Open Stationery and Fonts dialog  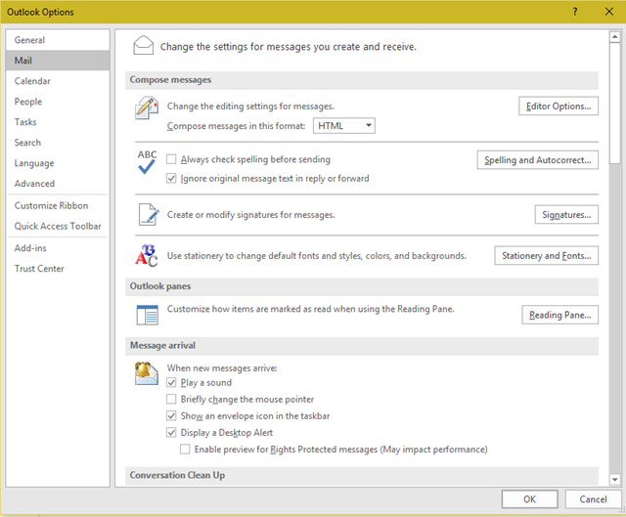pyautogui.click(x=546, y=255)
